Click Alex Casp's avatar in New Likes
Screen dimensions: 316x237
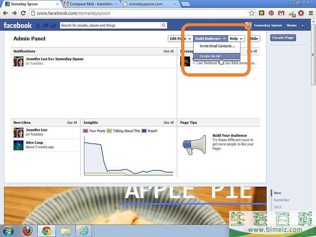tap(18, 145)
